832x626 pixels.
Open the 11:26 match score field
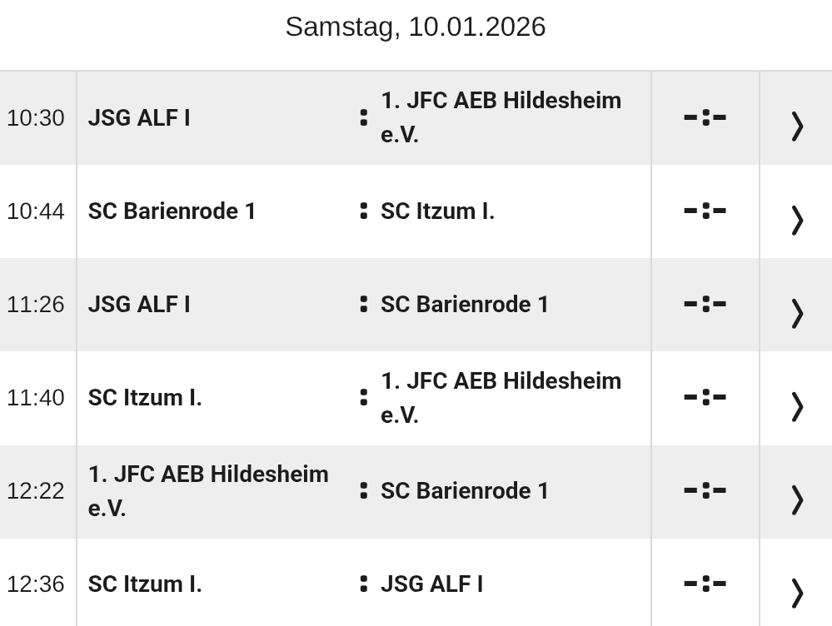point(705,305)
